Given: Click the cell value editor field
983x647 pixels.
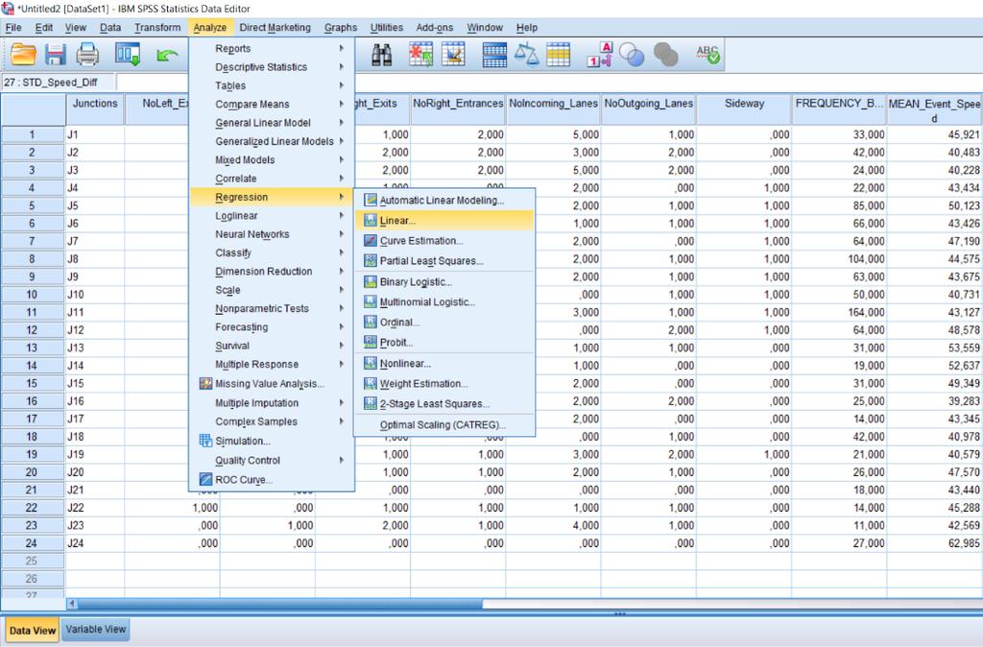Looking at the screenshot, I should [548, 83].
